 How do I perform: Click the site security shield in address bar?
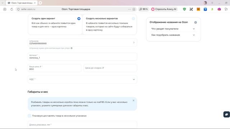tap(18, 9)
